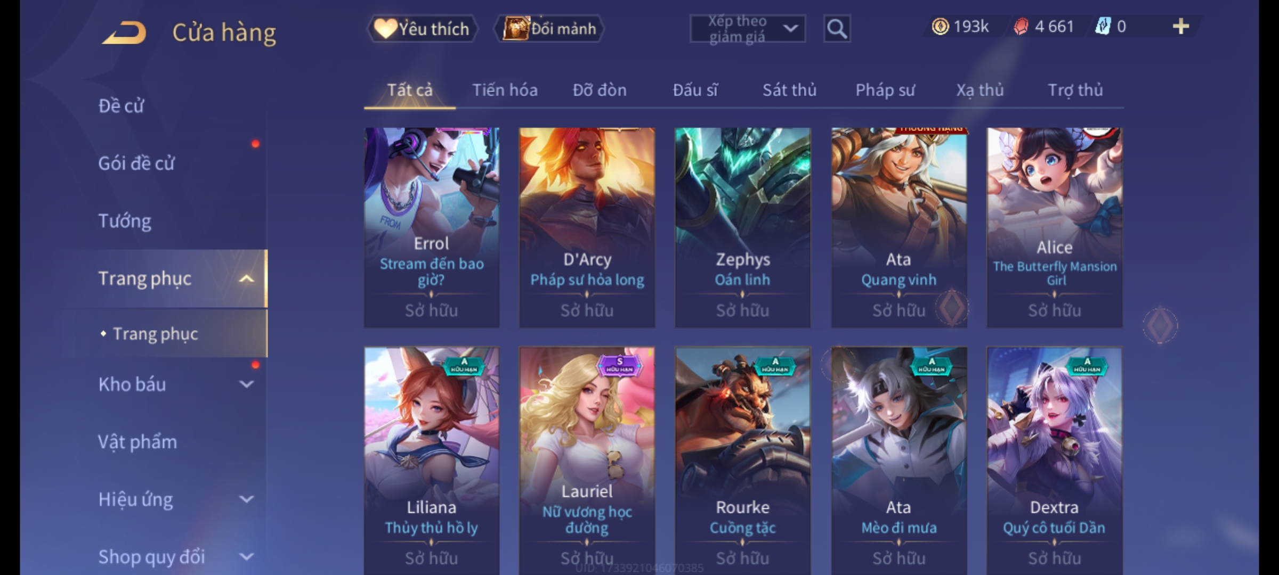Screen dimensions: 1279x575
Task: Open Zephys Oán linh skin card
Action: pyautogui.click(x=743, y=227)
